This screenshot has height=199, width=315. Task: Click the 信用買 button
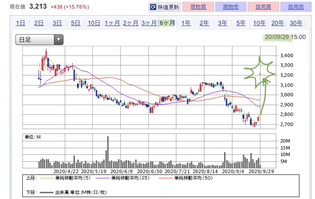pyautogui.click(x=263, y=7)
